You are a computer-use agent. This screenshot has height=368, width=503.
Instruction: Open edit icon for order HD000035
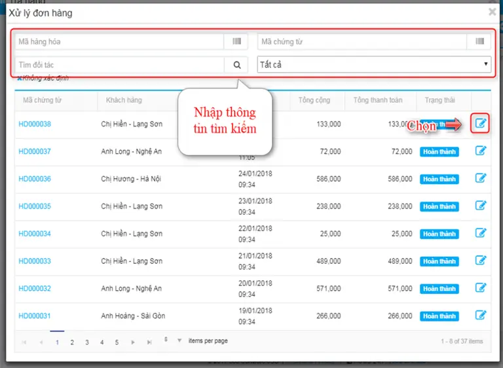click(x=480, y=206)
